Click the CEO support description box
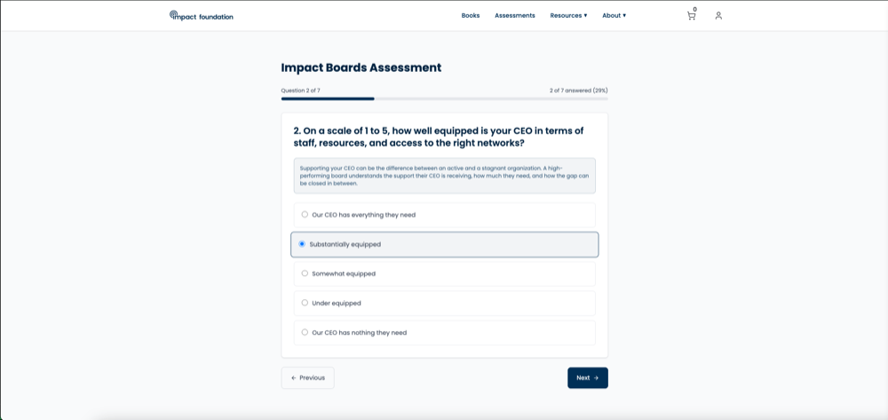Screen dimensions: 888x420 (x=445, y=176)
